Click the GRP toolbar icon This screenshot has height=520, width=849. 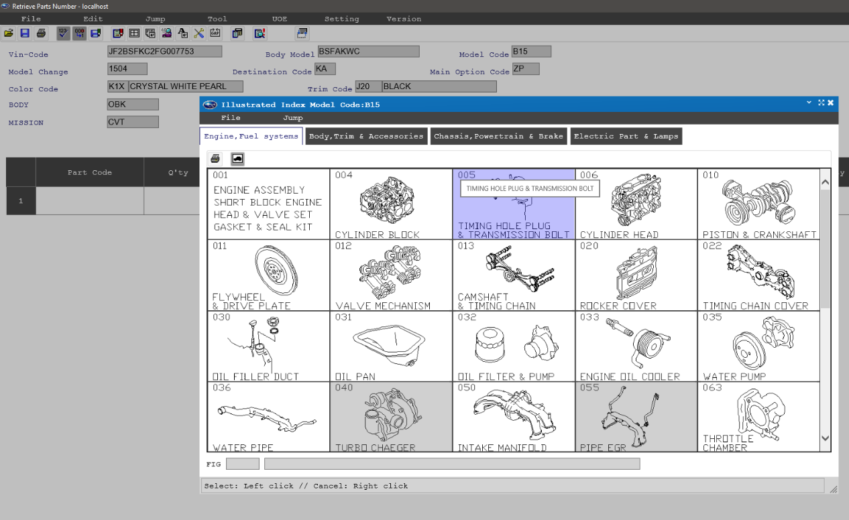(215, 33)
